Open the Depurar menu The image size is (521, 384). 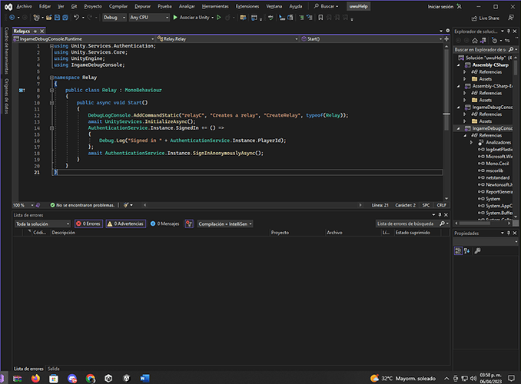(142, 6)
